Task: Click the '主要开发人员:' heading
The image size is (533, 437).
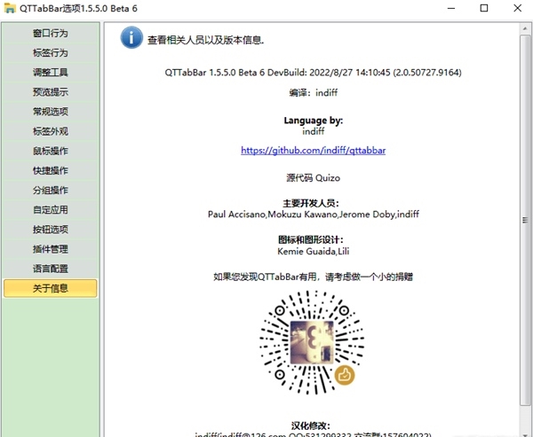Action: tap(311, 204)
